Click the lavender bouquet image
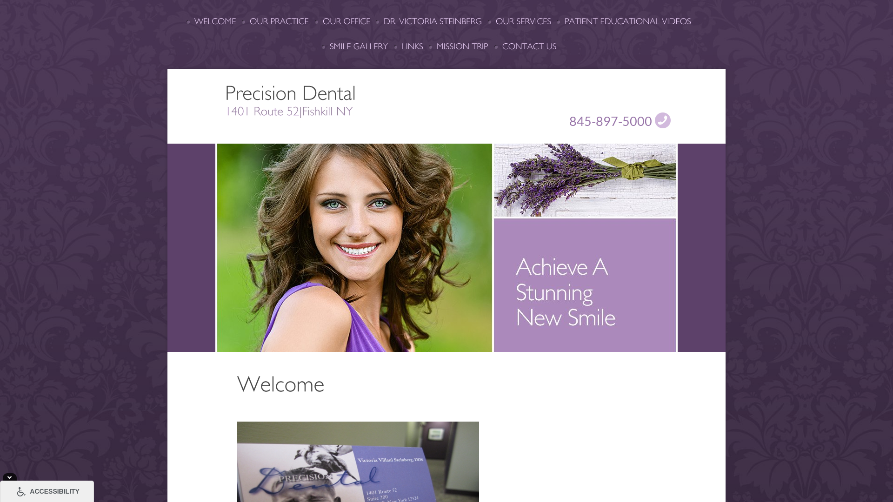This screenshot has width=893, height=502. (585, 180)
